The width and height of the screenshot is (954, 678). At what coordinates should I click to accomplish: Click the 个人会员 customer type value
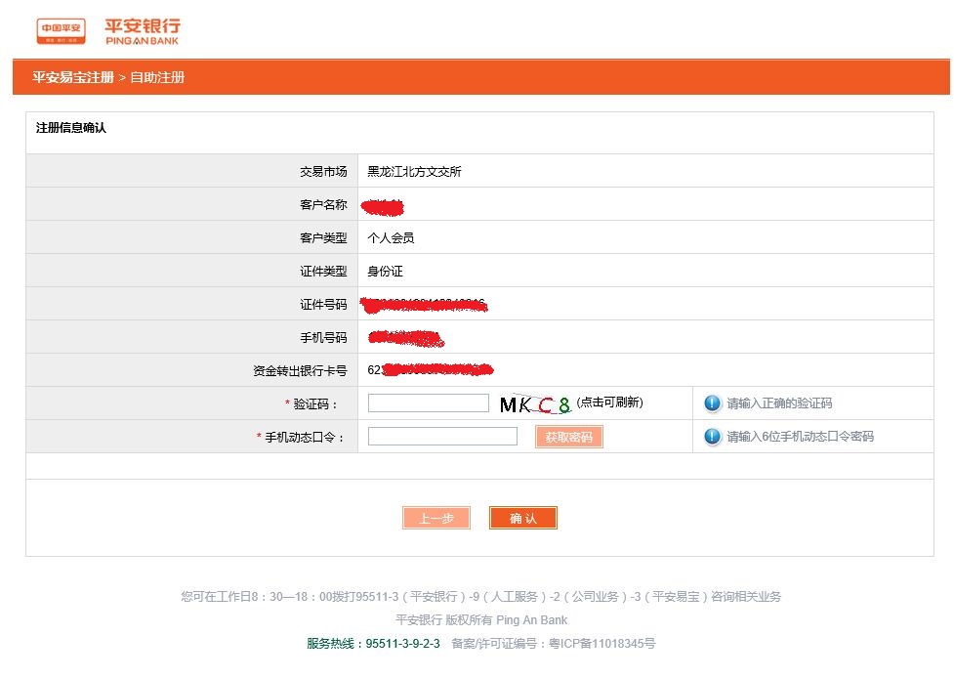[x=391, y=238]
